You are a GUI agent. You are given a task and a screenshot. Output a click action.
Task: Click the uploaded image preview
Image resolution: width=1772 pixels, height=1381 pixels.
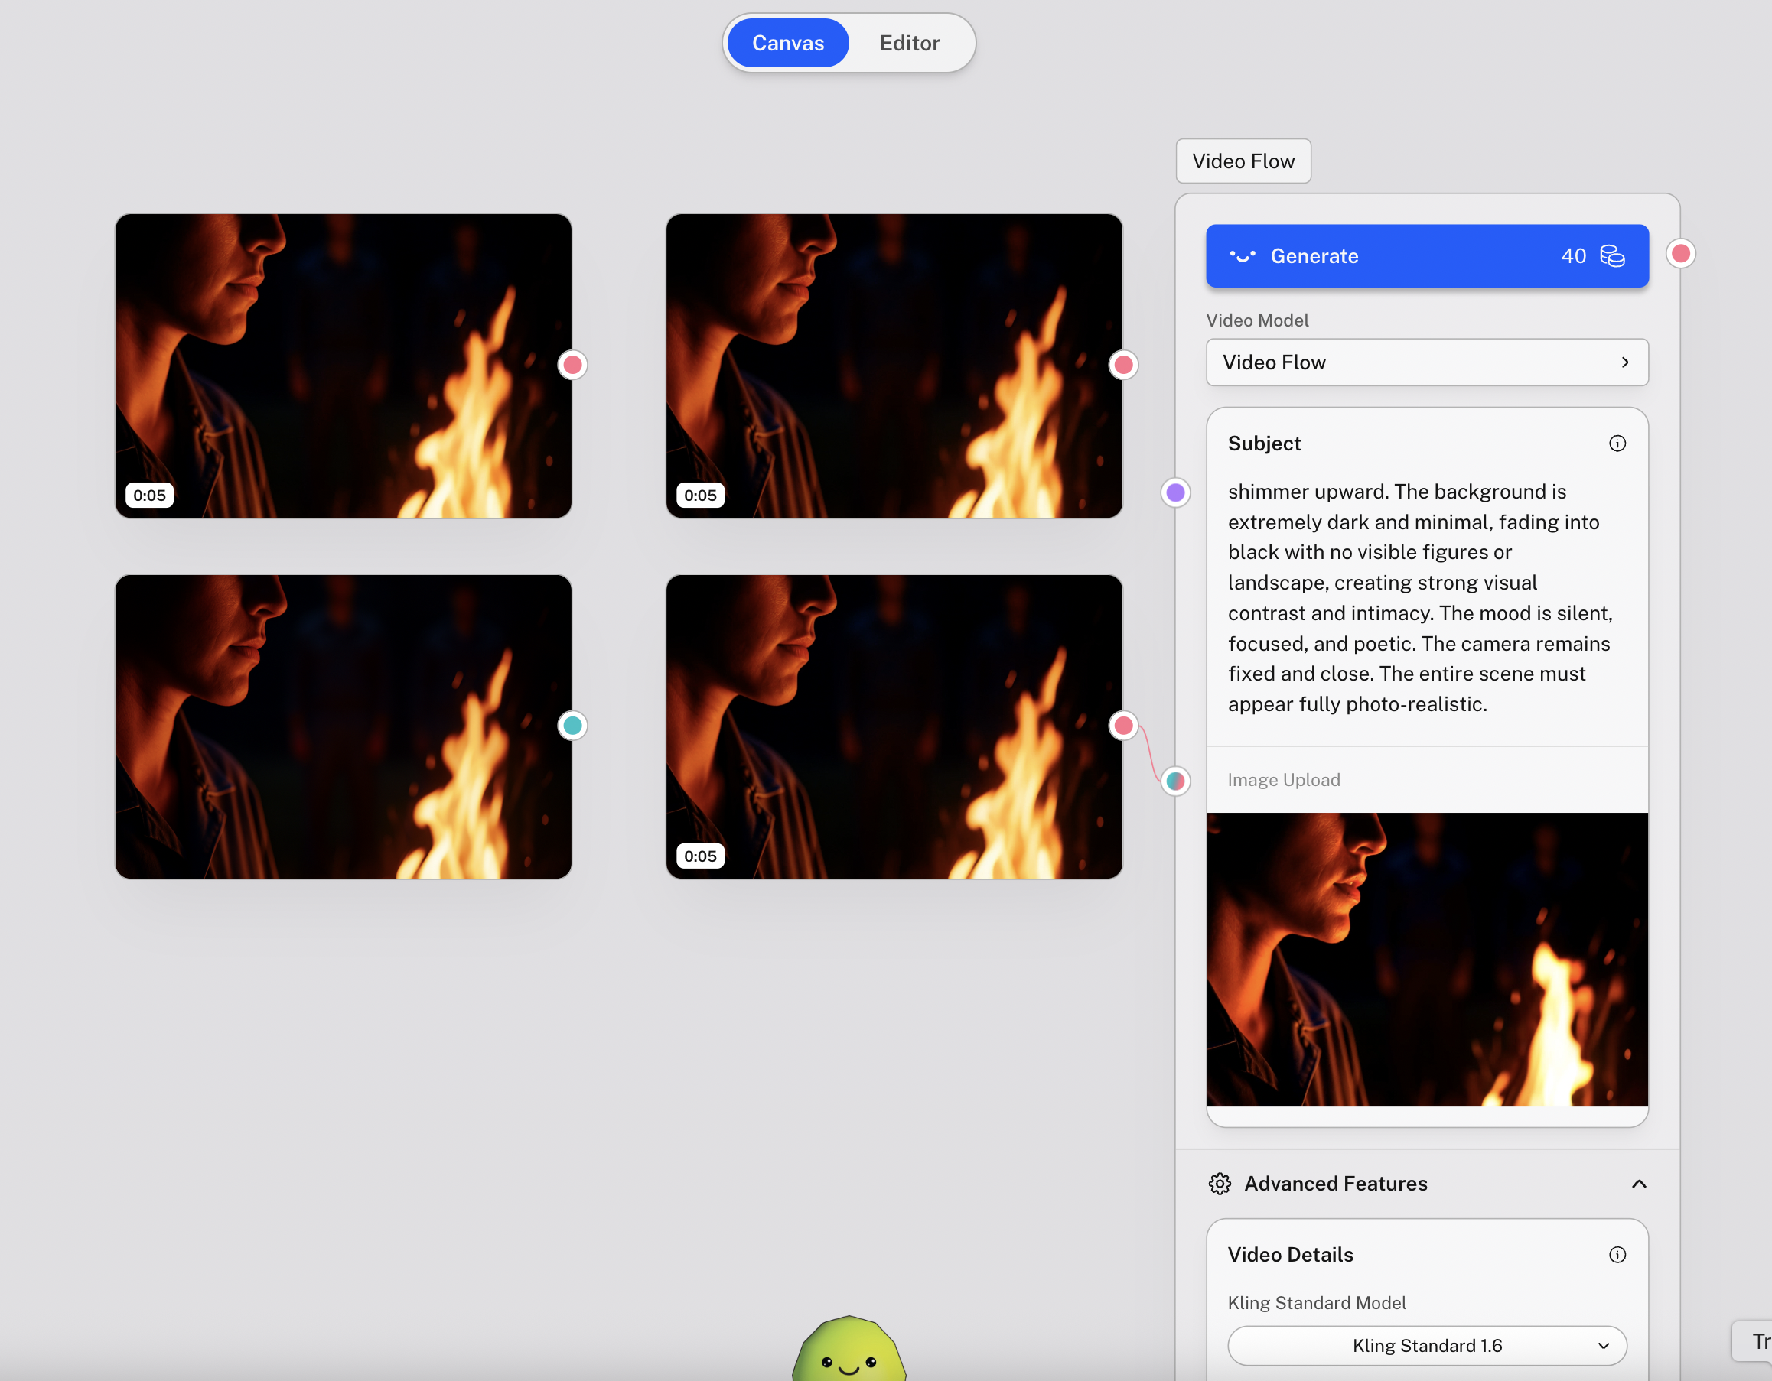pos(1426,960)
